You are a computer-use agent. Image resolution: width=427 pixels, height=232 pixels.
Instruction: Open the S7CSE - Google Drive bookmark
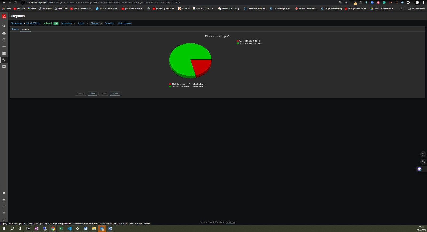tap(382, 9)
